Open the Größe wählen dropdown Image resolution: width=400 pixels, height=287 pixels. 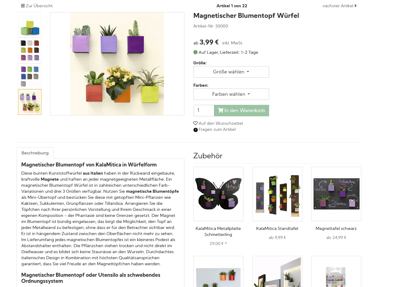[x=231, y=72]
